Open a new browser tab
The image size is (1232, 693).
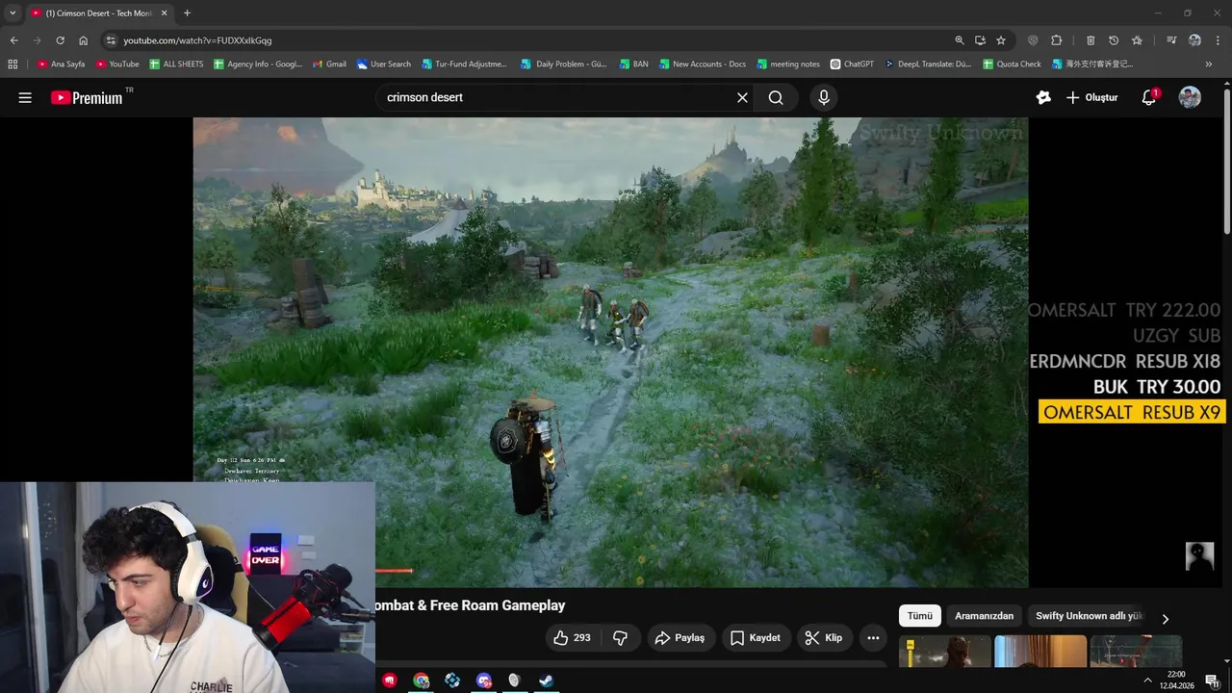tap(187, 13)
